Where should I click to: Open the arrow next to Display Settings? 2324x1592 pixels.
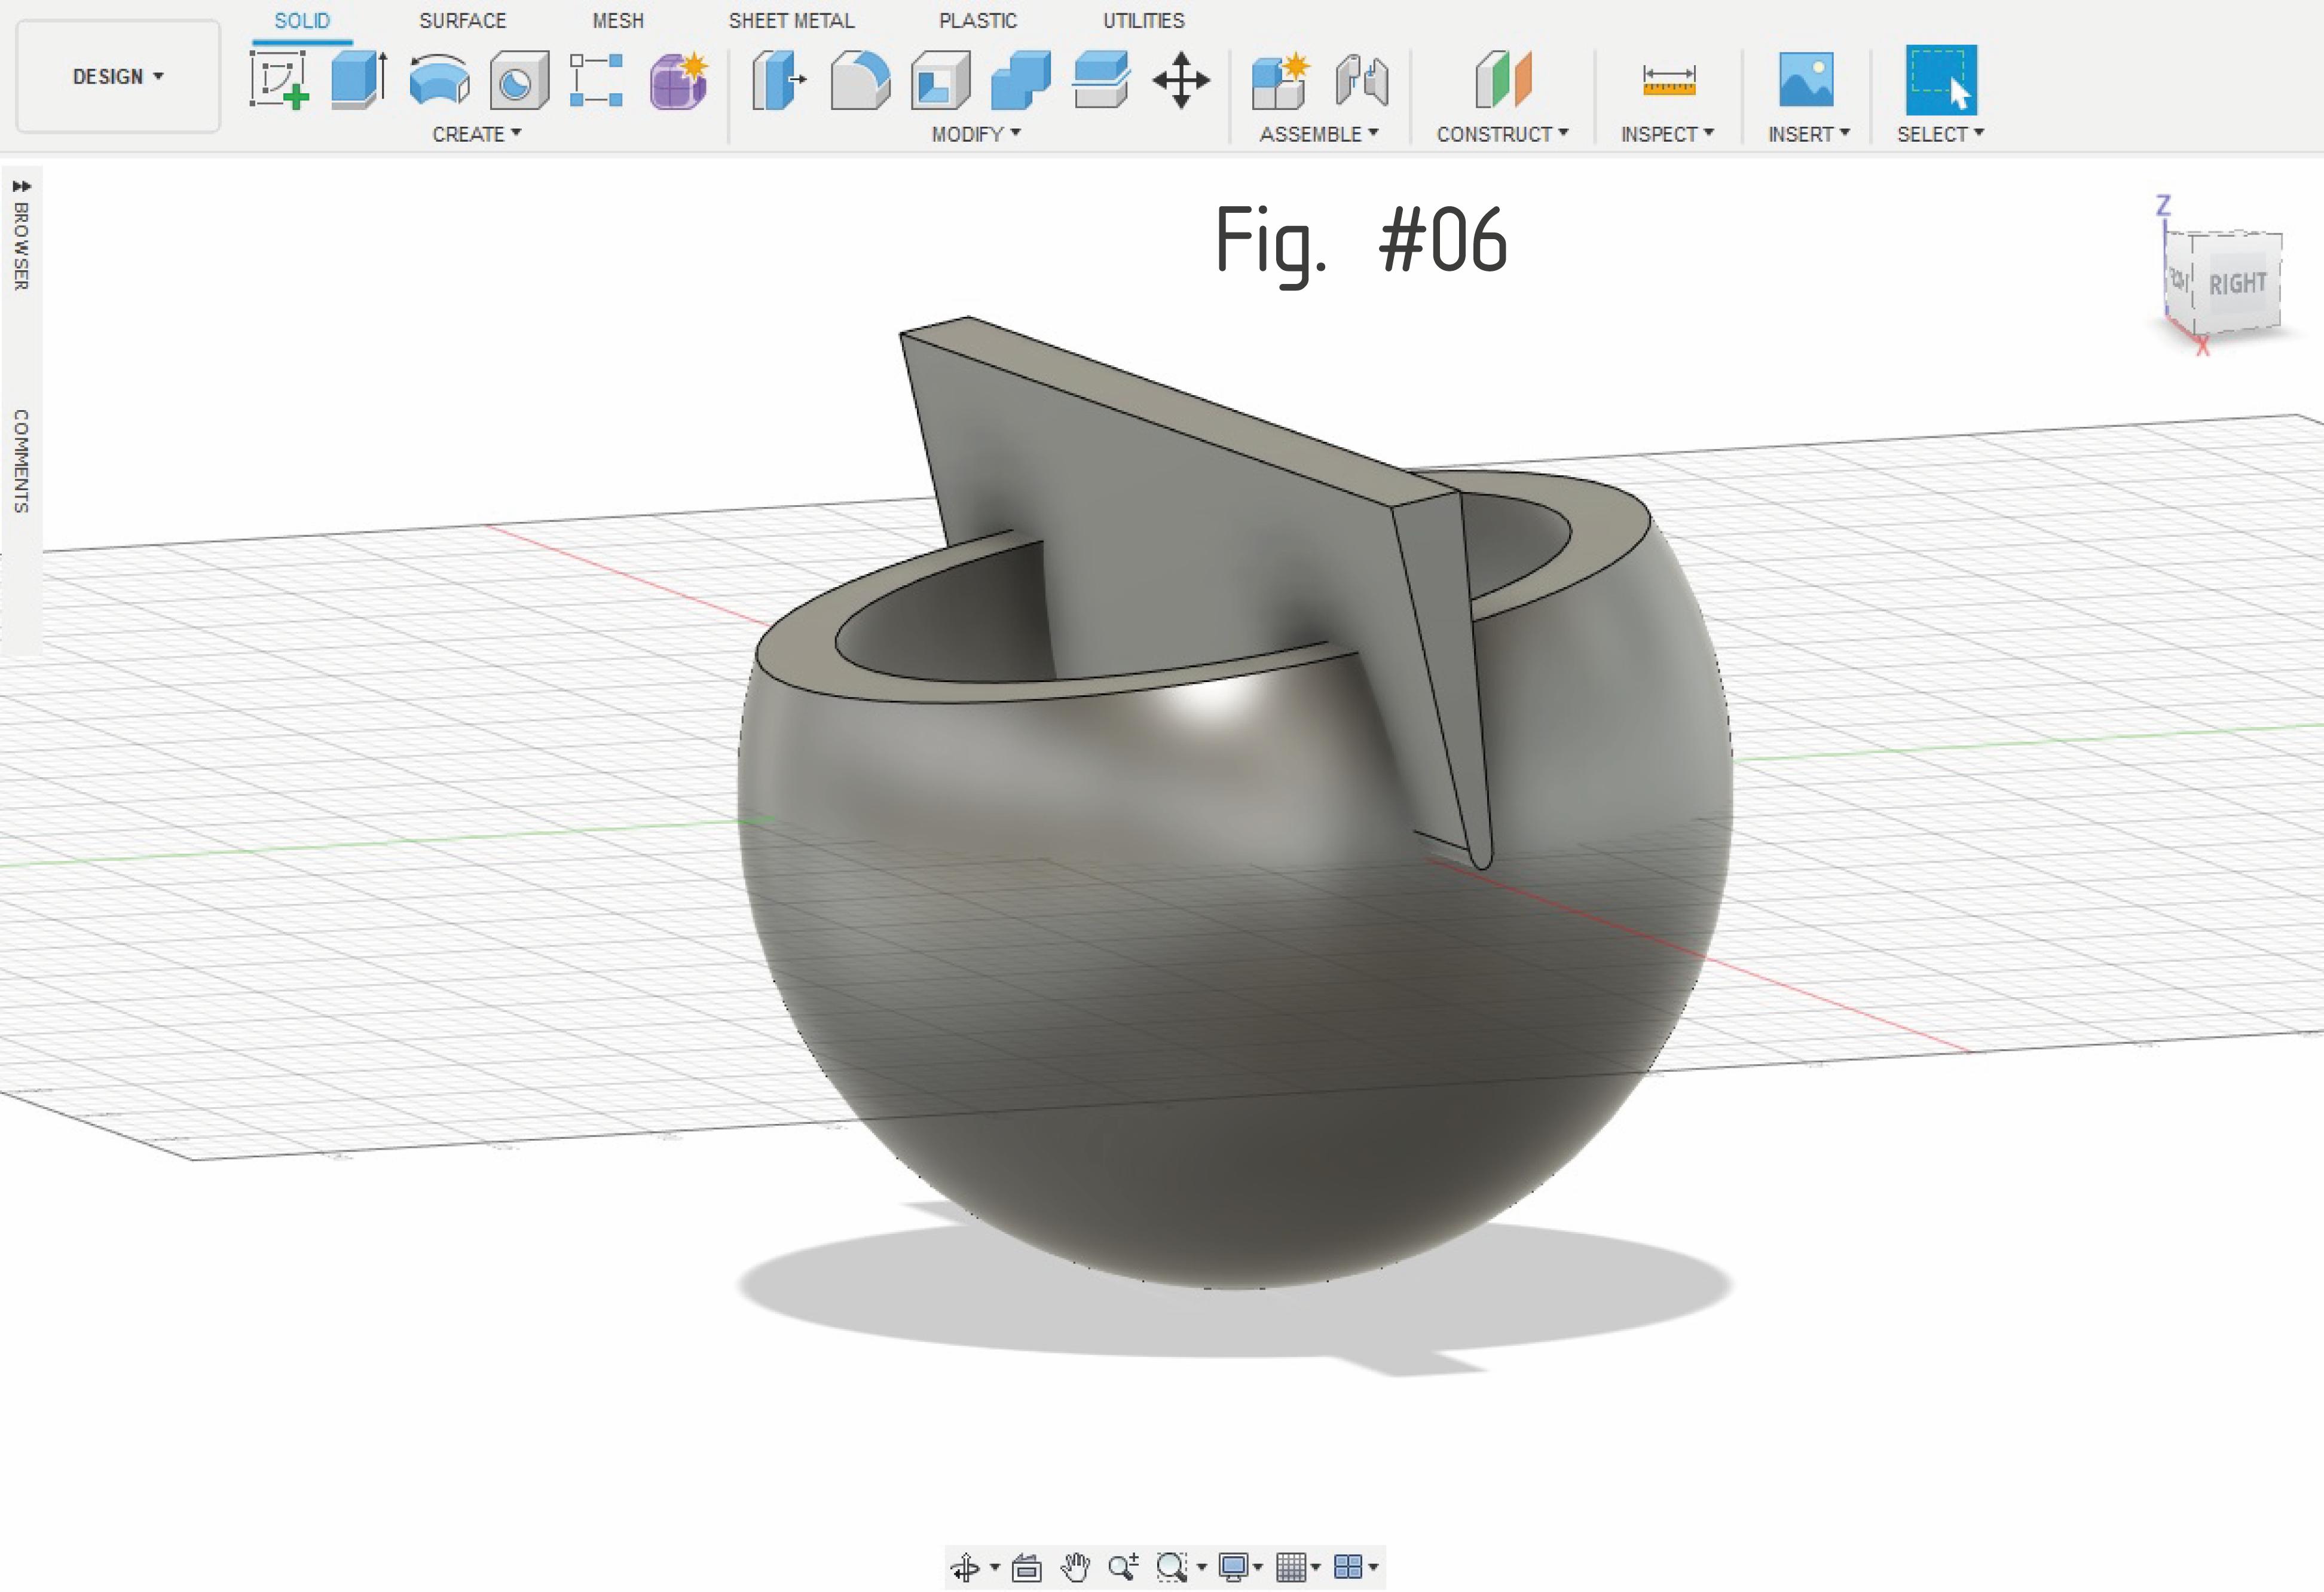[x=1258, y=1567]
